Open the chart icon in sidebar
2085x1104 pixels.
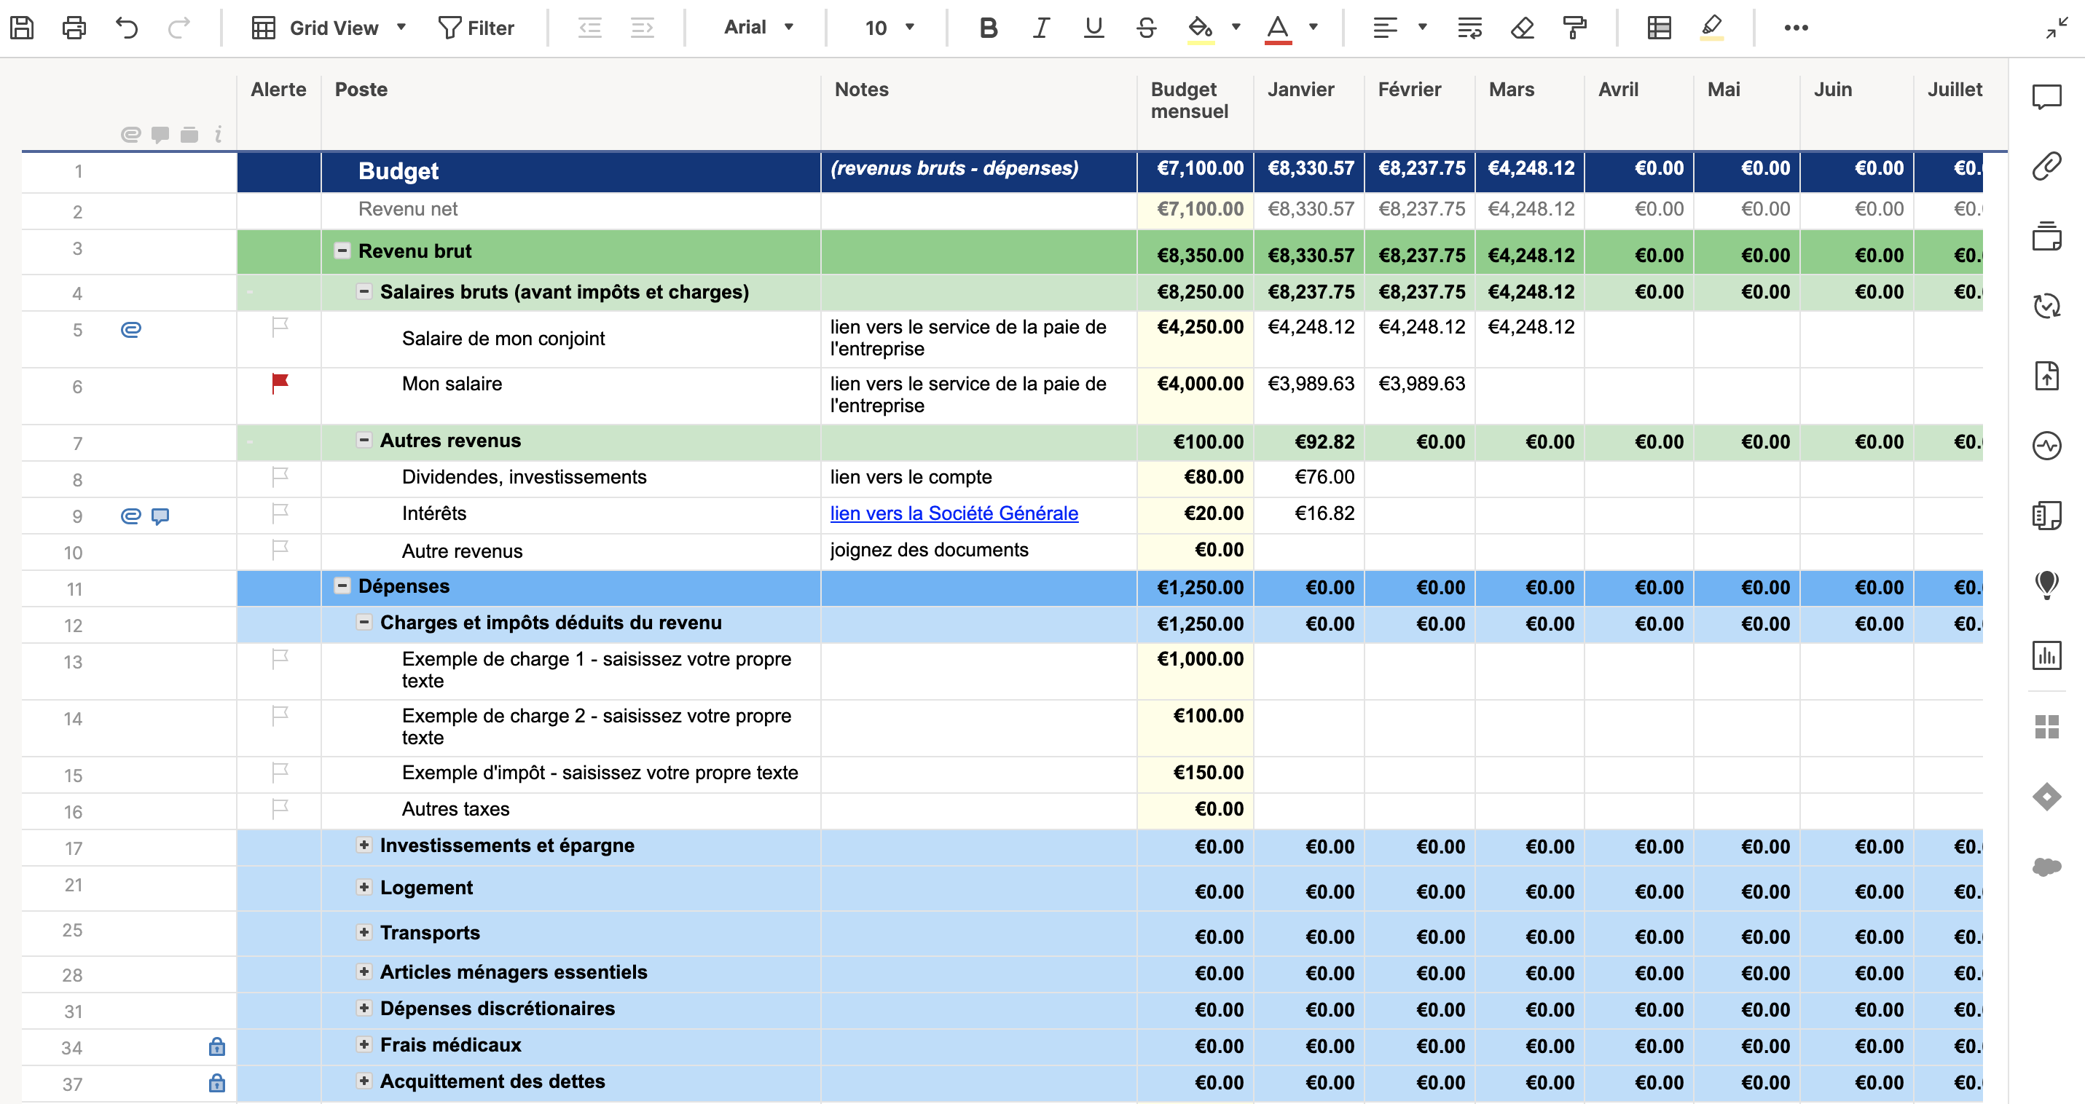pyautogui.click(x=2047, y=655)
